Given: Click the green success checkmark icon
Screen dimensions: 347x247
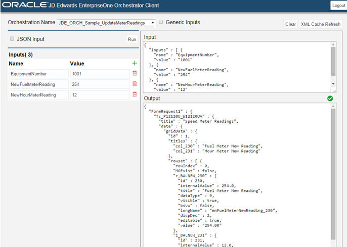Looking at the screenshot, I should coord(330,98).
